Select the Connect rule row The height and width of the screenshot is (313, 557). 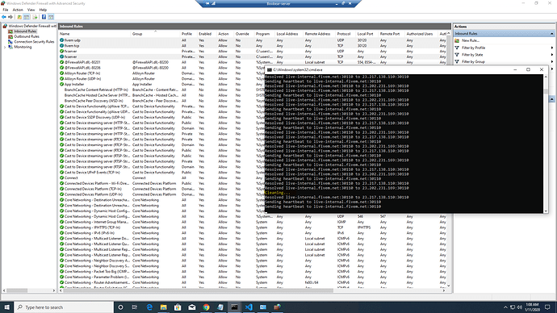161,178
